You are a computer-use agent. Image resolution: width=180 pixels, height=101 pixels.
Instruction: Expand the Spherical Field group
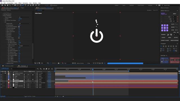[6, 63]
